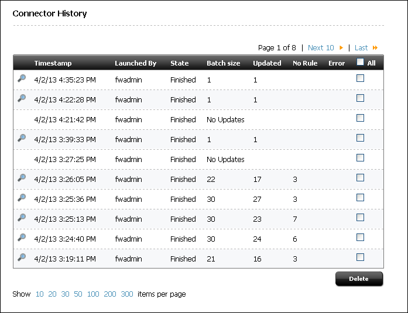408x313 pixels.
Task: Click the Updated column header
Action: pos(268,63)
